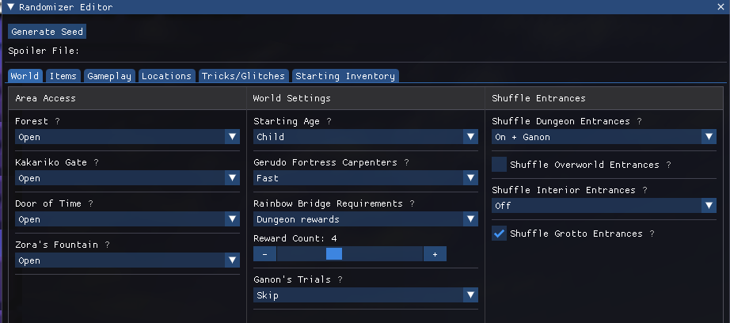Open the Forest dropdown

pyautogui.click(x=127, y=137)
